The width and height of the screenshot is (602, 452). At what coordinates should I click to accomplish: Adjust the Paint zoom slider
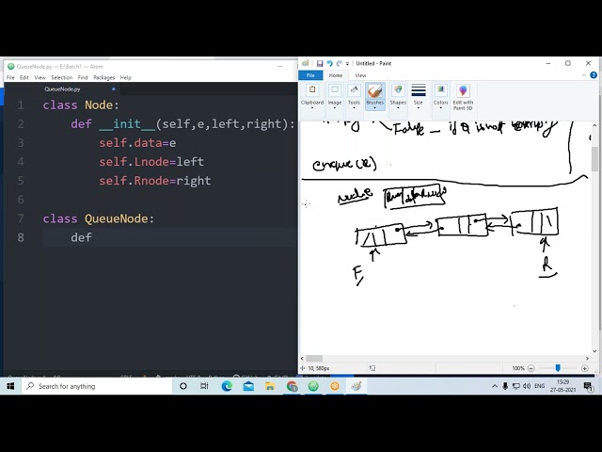(558, 368)
